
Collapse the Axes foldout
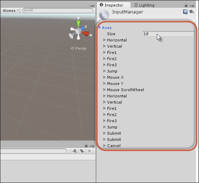click(99, 28)
